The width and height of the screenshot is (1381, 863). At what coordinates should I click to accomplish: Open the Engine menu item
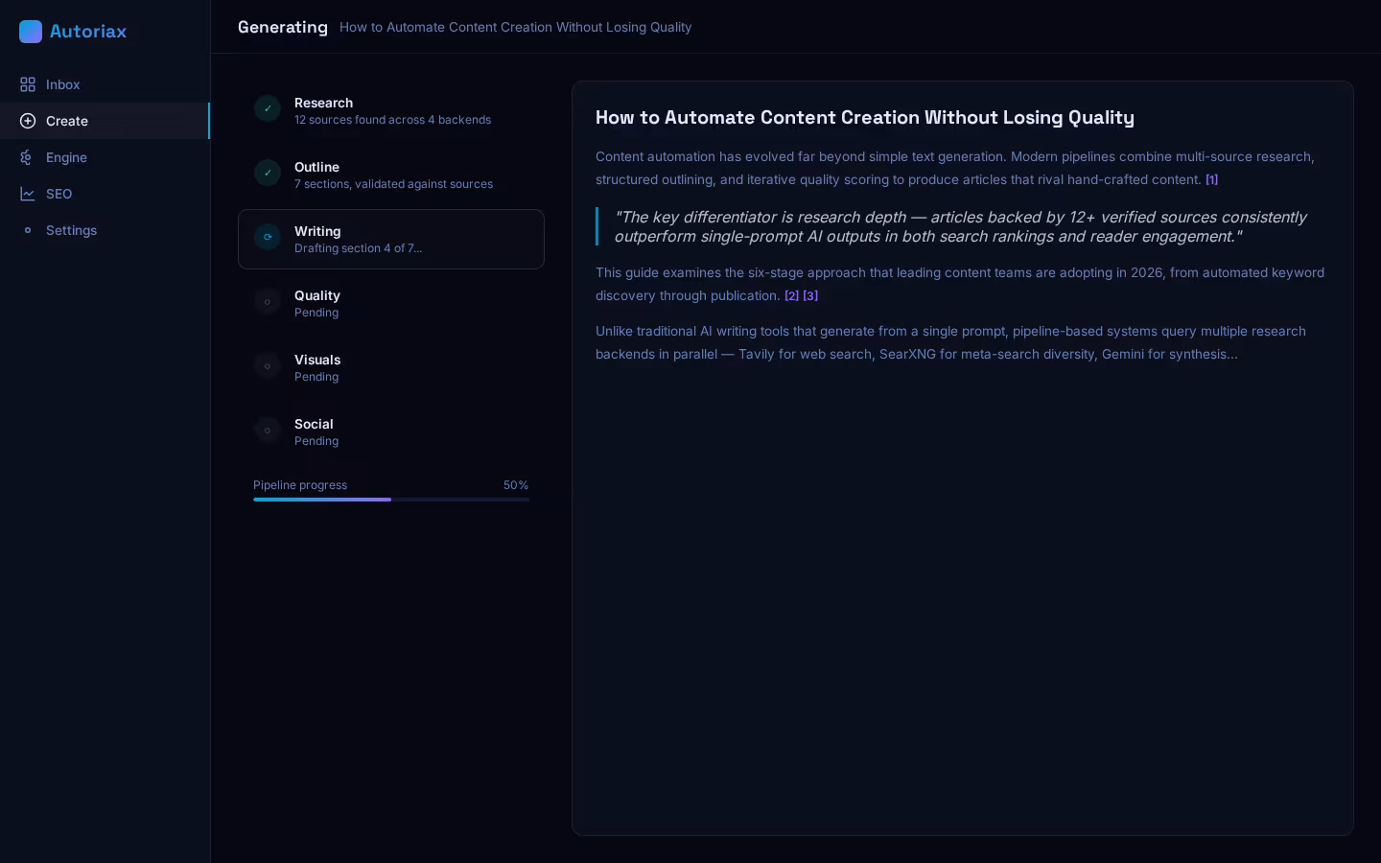[x=66, y=157]
